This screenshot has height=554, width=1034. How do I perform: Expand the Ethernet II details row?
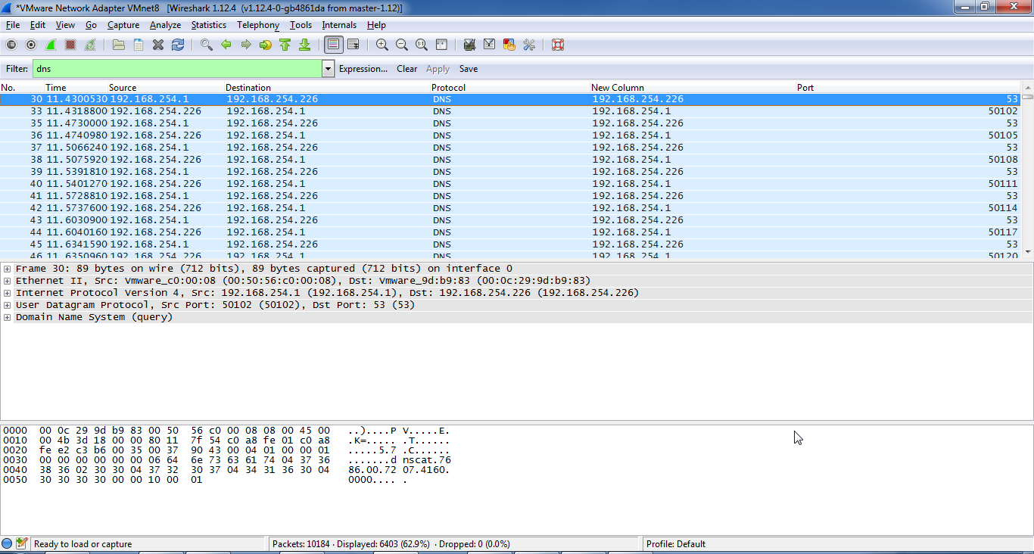tap(8, 281)
